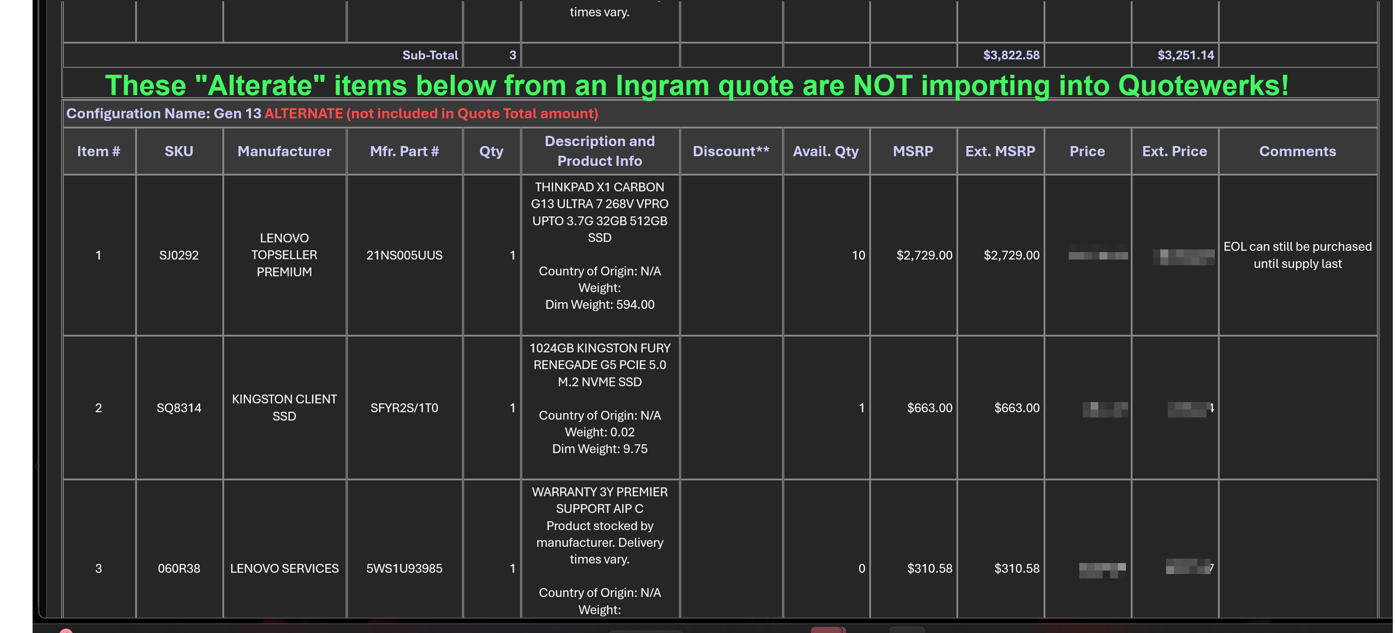Click the "Discount**" column header
Screen dimensions: 1395x633
731,151
